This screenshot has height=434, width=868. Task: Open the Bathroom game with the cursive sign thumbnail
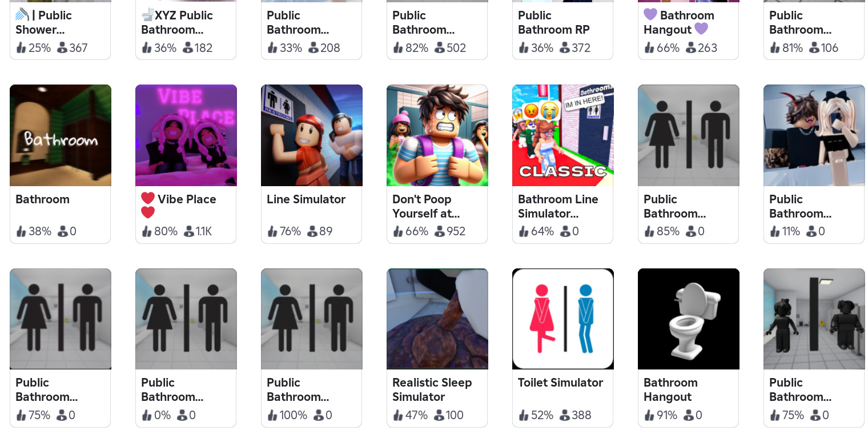click(61, 135)
